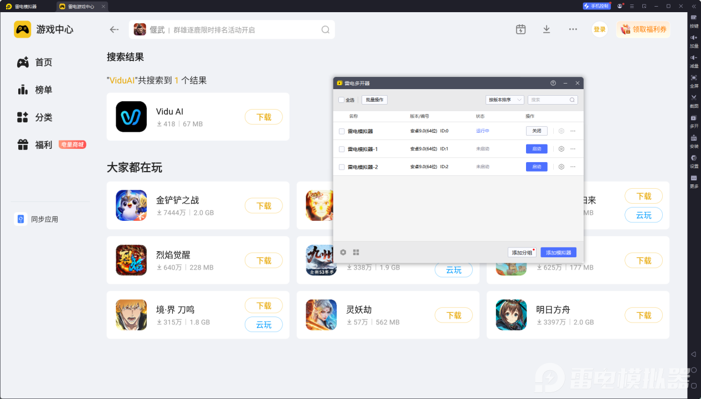Click the back arrow next to the search bar
This screenshot has width=701, height=399.
(115, 30)
